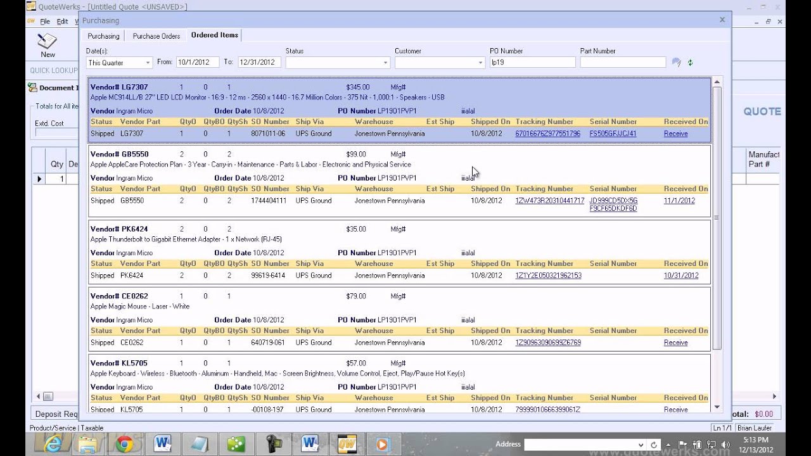Open serial number FS505GFJJCJ41
Viewport: 811px width, 456px height.
tap(613, 134)
